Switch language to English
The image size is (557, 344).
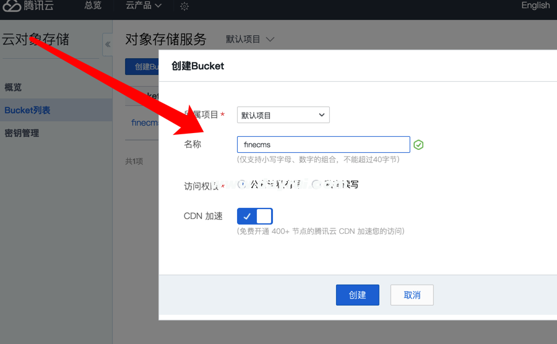[535, 6]
